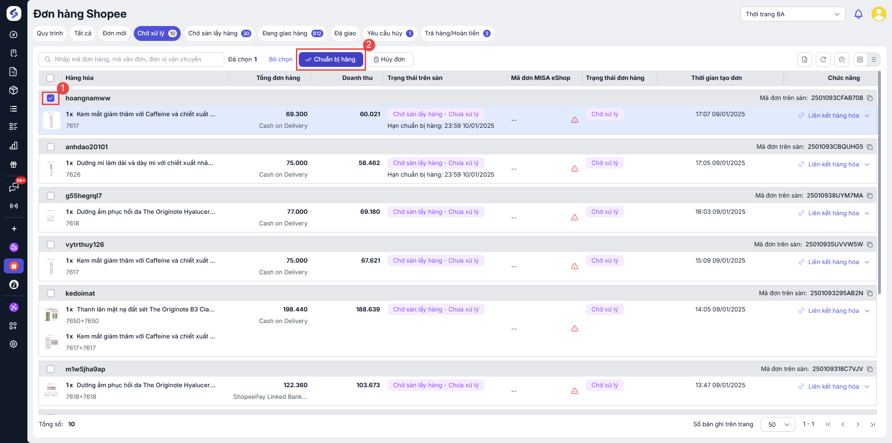The height and width of the screenshot is (443, 892).
Task: Uncheck the hoangnamww order checkbox
Action: pos(51,98)
